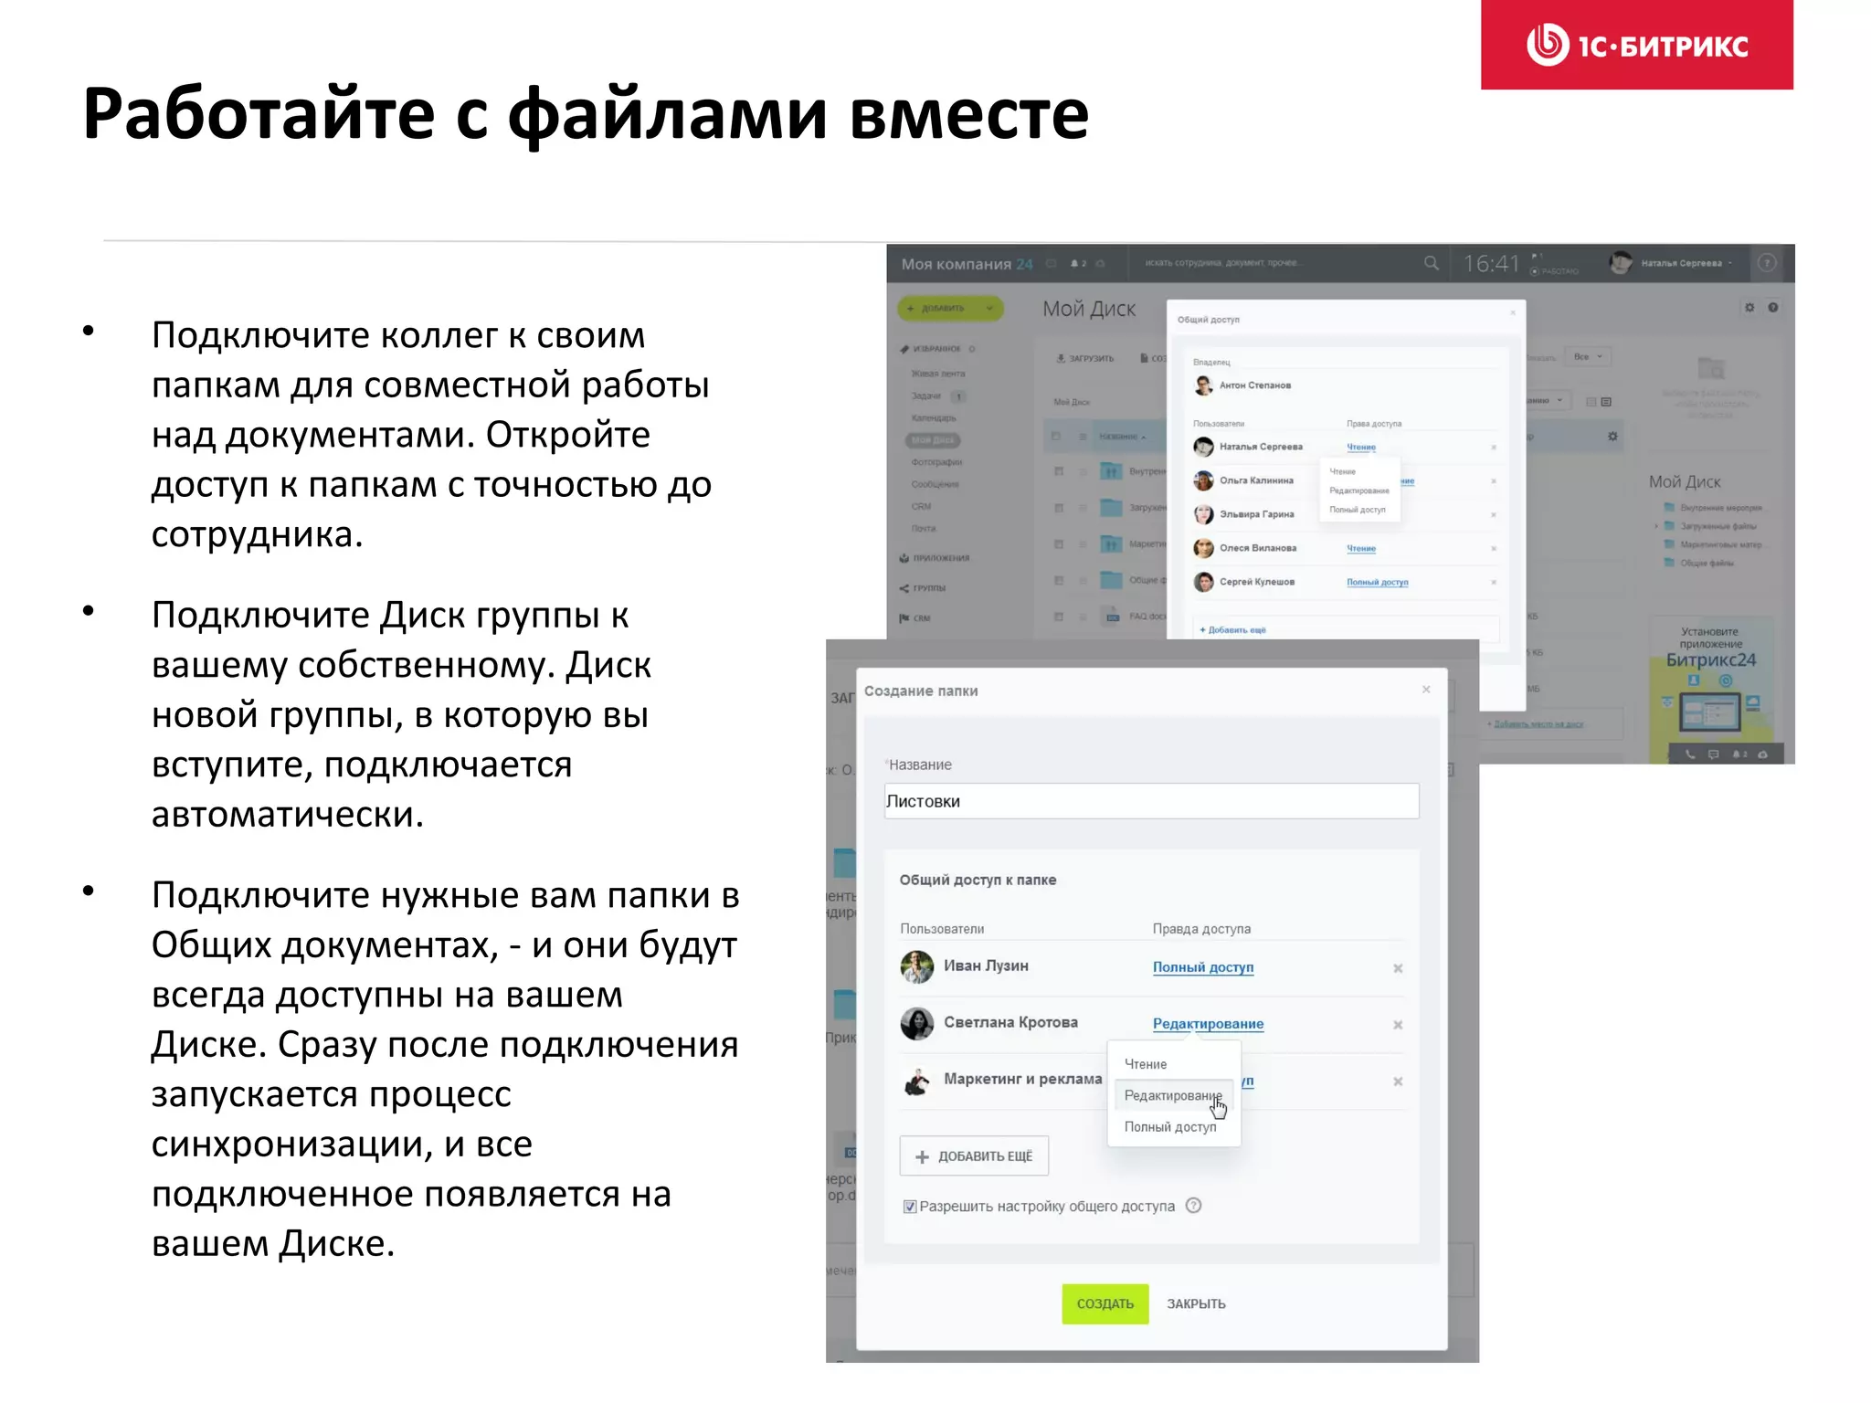Screen dimensions: 1871x1403
Task: Click the + Добавить ещё link in Общий доступ
Action: pyautogui.click(x=1232, y=630)
